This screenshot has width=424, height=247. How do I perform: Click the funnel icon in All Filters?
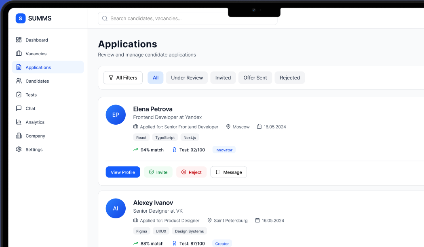click(111, 78)
